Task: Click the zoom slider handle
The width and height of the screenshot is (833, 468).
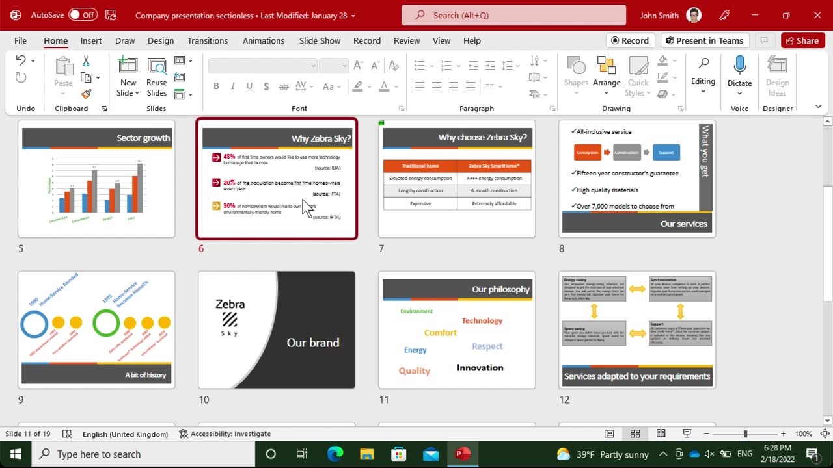Action: tap(745, 434)
